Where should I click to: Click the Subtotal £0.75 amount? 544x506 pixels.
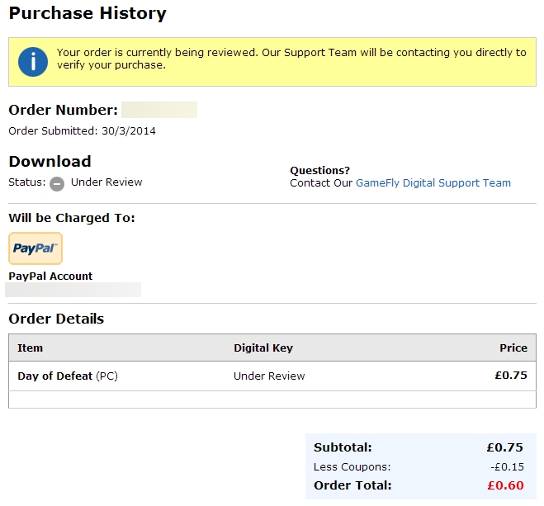pos(505,448)
